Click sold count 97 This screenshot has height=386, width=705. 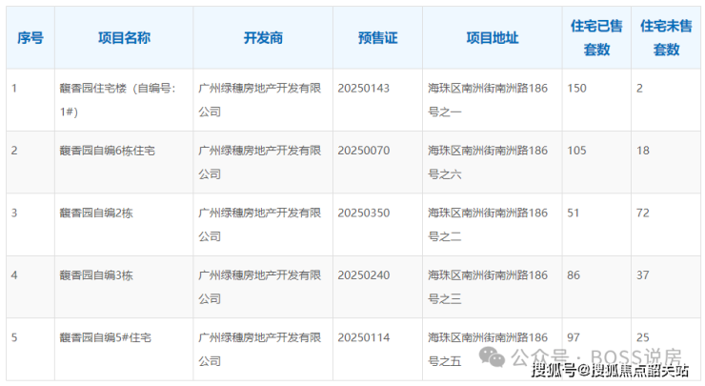pos(574,337)
